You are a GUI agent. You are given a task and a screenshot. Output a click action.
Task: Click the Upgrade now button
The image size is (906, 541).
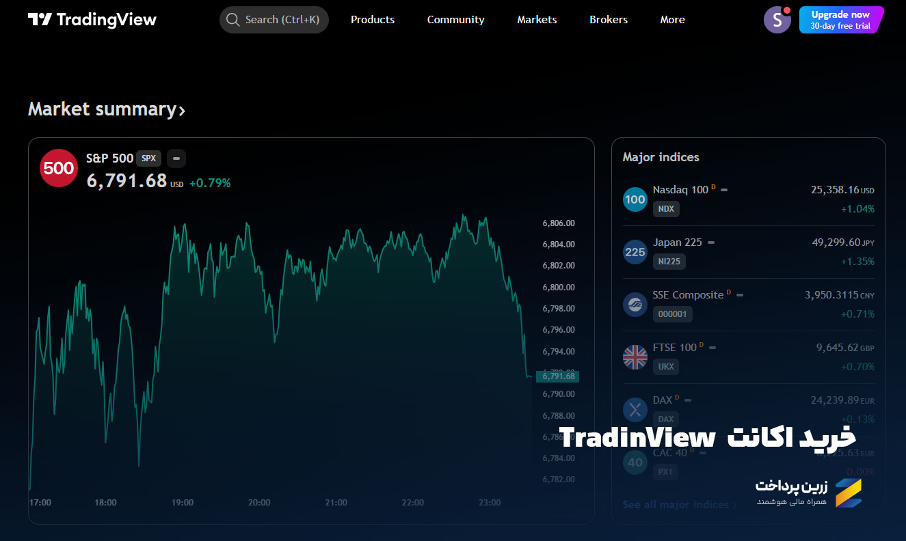tap(841, 20)
